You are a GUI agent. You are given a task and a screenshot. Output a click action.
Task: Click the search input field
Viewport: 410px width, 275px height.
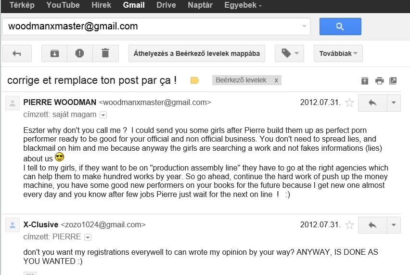point(154,26)
